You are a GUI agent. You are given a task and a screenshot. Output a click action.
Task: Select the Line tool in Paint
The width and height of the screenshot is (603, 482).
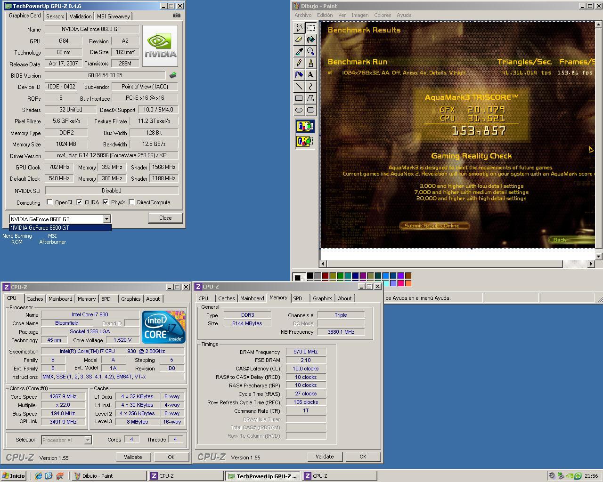(x=299, y=87)
